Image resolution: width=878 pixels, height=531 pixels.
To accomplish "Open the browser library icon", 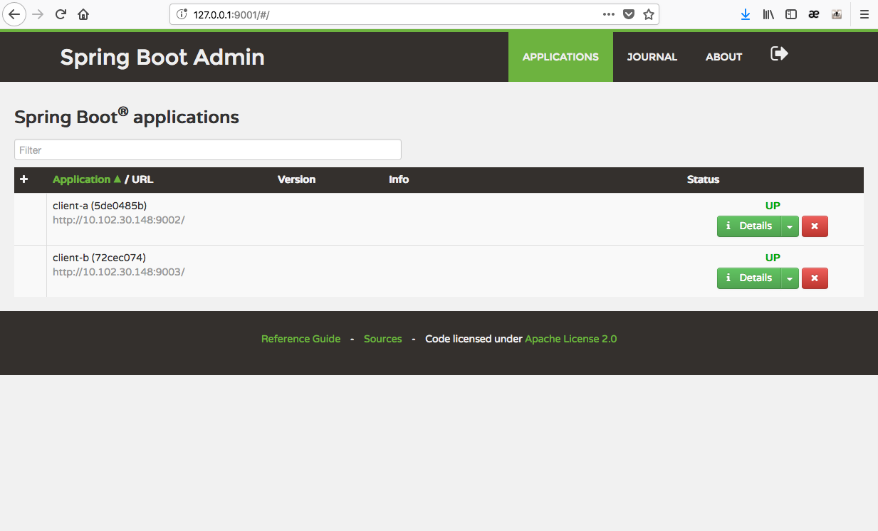I will tap(768, 14).
